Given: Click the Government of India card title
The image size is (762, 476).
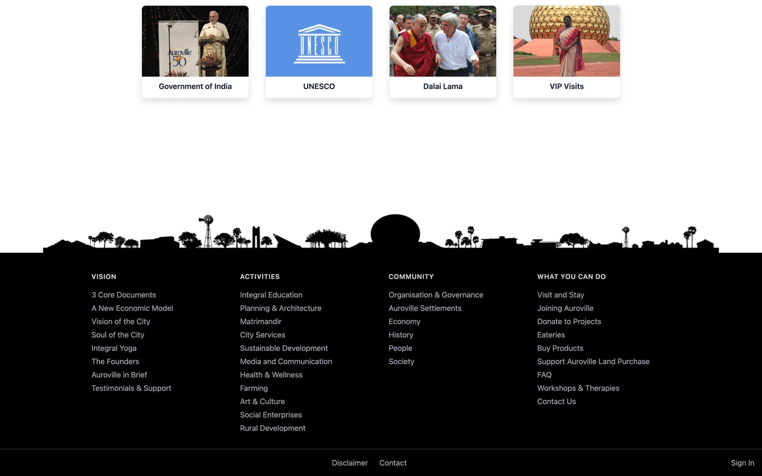Looking at the screenshot, I should 195,86.
